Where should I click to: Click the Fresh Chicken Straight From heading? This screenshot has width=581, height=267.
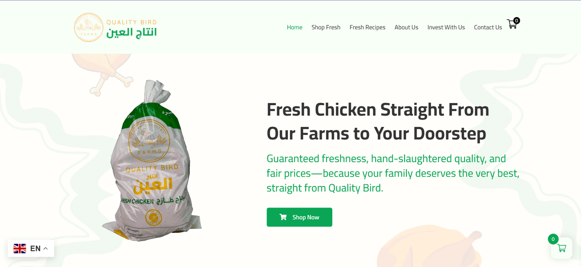click(x=378, y=122)
